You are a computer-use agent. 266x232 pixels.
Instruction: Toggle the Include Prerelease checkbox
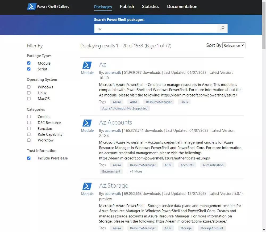pyautogui.click(x=29, y=158)
